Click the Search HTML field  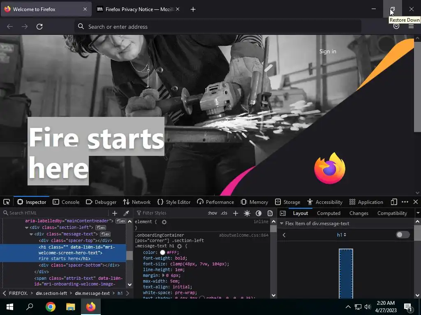tap(55, 213)
